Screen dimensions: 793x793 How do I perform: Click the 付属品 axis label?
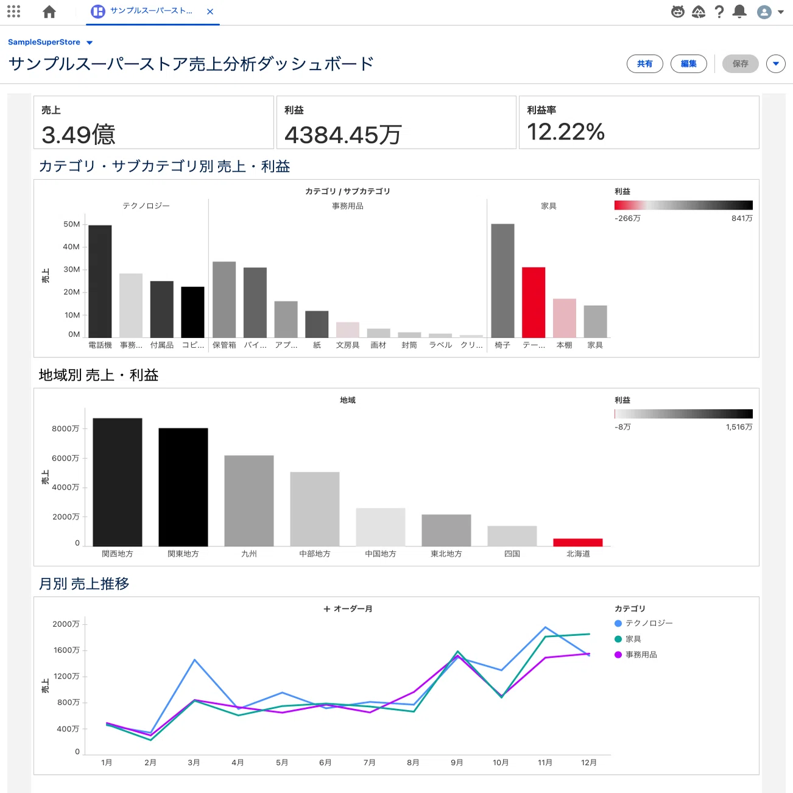point(162,345)
